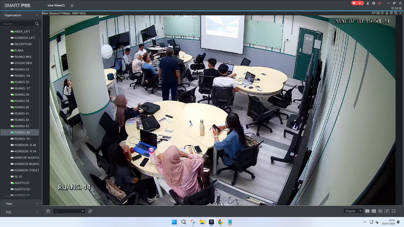Select the R.BAA camera
Screen dimensions: 404x227
click(19, 50)
